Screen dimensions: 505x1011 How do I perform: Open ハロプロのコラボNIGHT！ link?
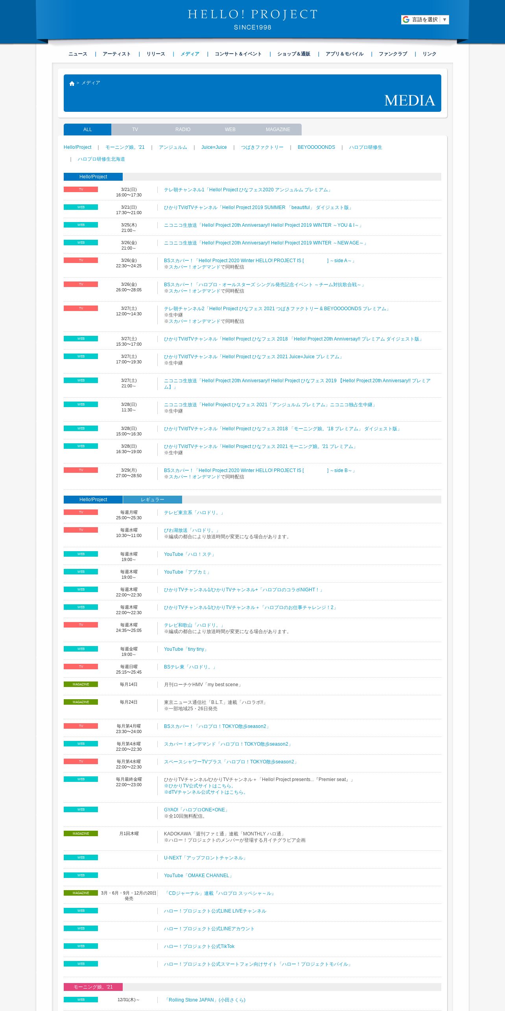tap(244, 590)
